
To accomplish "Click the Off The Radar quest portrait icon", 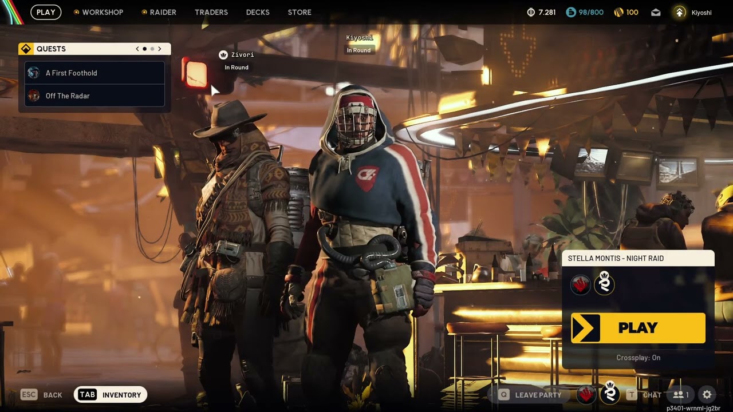I will 34,96.
